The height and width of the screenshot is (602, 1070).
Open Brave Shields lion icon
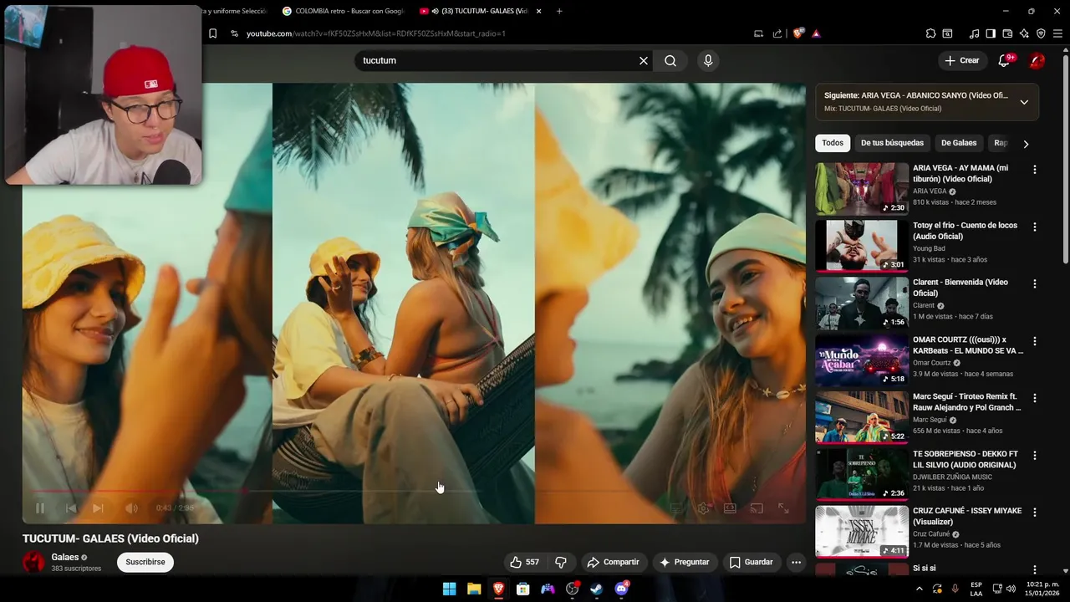798,33
